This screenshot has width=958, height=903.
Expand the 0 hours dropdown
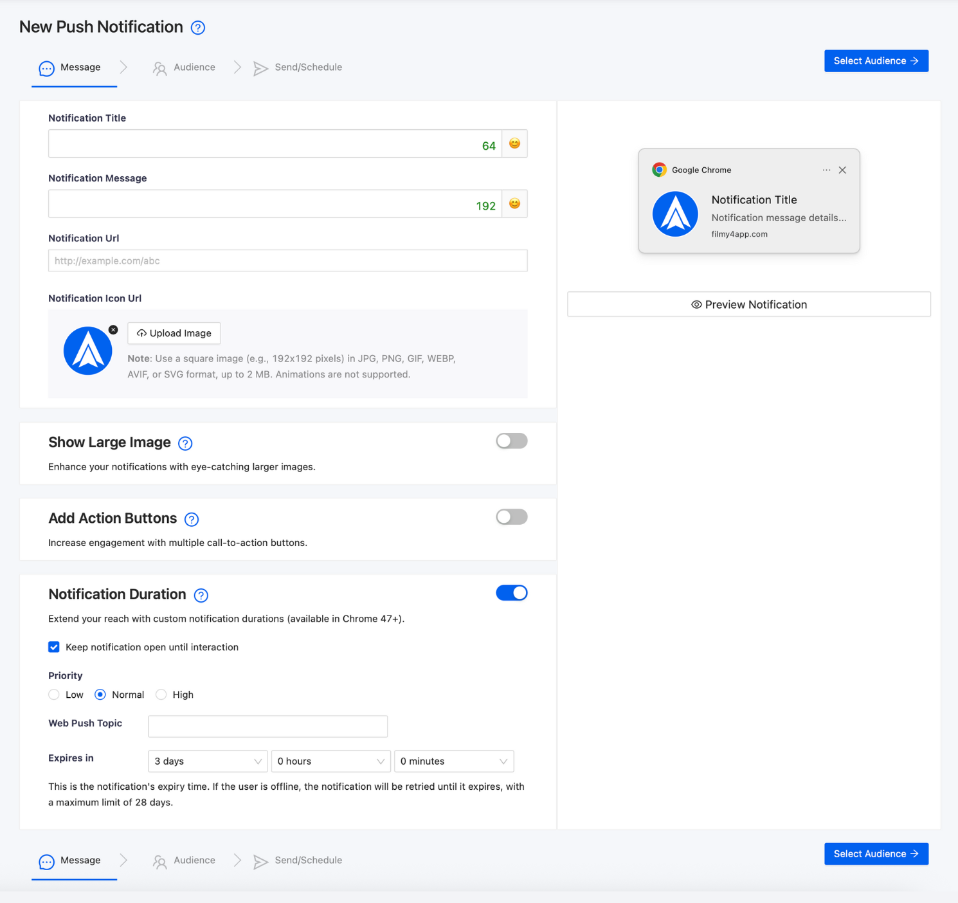pos(330,761)
